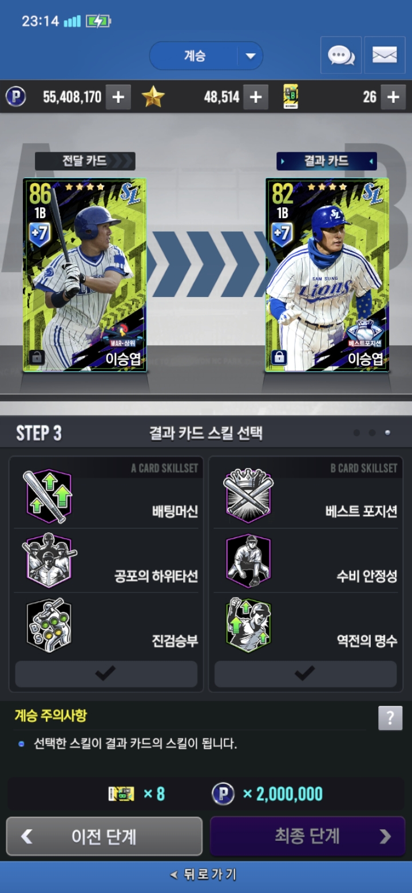
Task: Go back with 이전 단계 button
Action: click(x=104, y=836)
